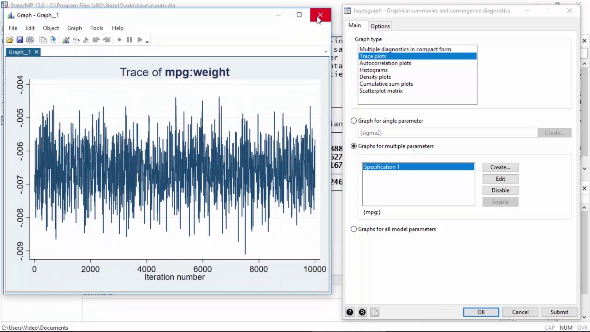Click OK in the bayesgraph dialog
This screenshot has height=332, width=590.
[x=481, y=312]
